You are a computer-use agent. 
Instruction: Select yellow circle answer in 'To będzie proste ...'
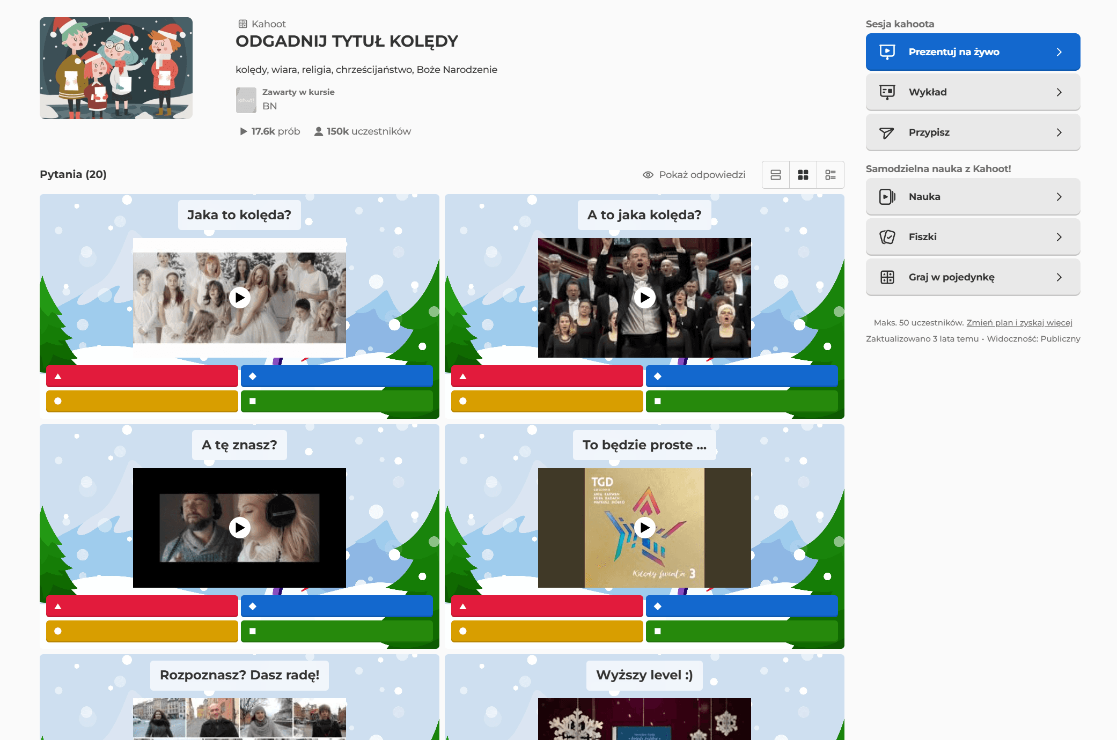pyautogui.click(x=547, y=631)
